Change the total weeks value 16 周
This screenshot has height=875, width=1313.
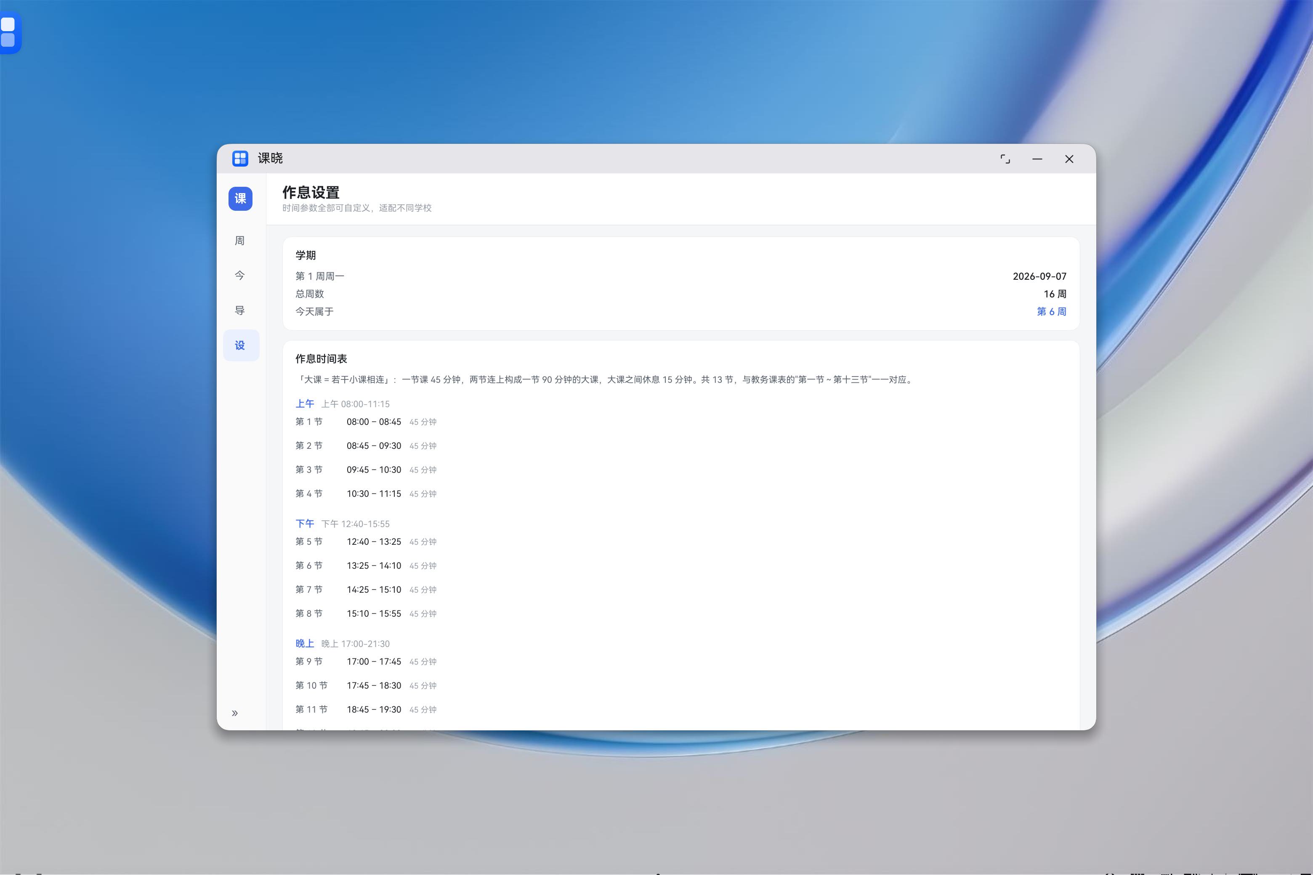pyautogui.click(x=1055, y=294)
